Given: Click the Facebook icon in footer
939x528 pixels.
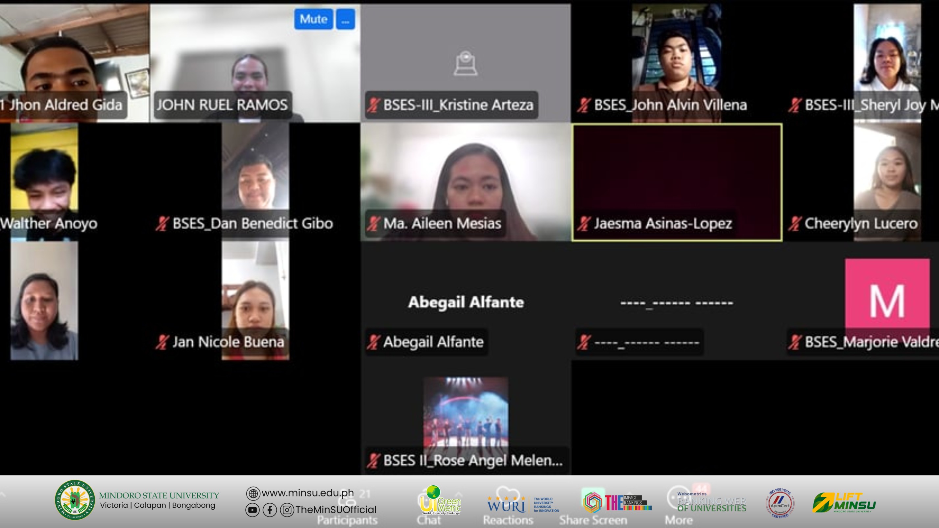Looking at the screenshot, I should (269, 510).
